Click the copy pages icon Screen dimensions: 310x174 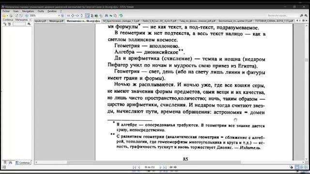coord(115,15)
